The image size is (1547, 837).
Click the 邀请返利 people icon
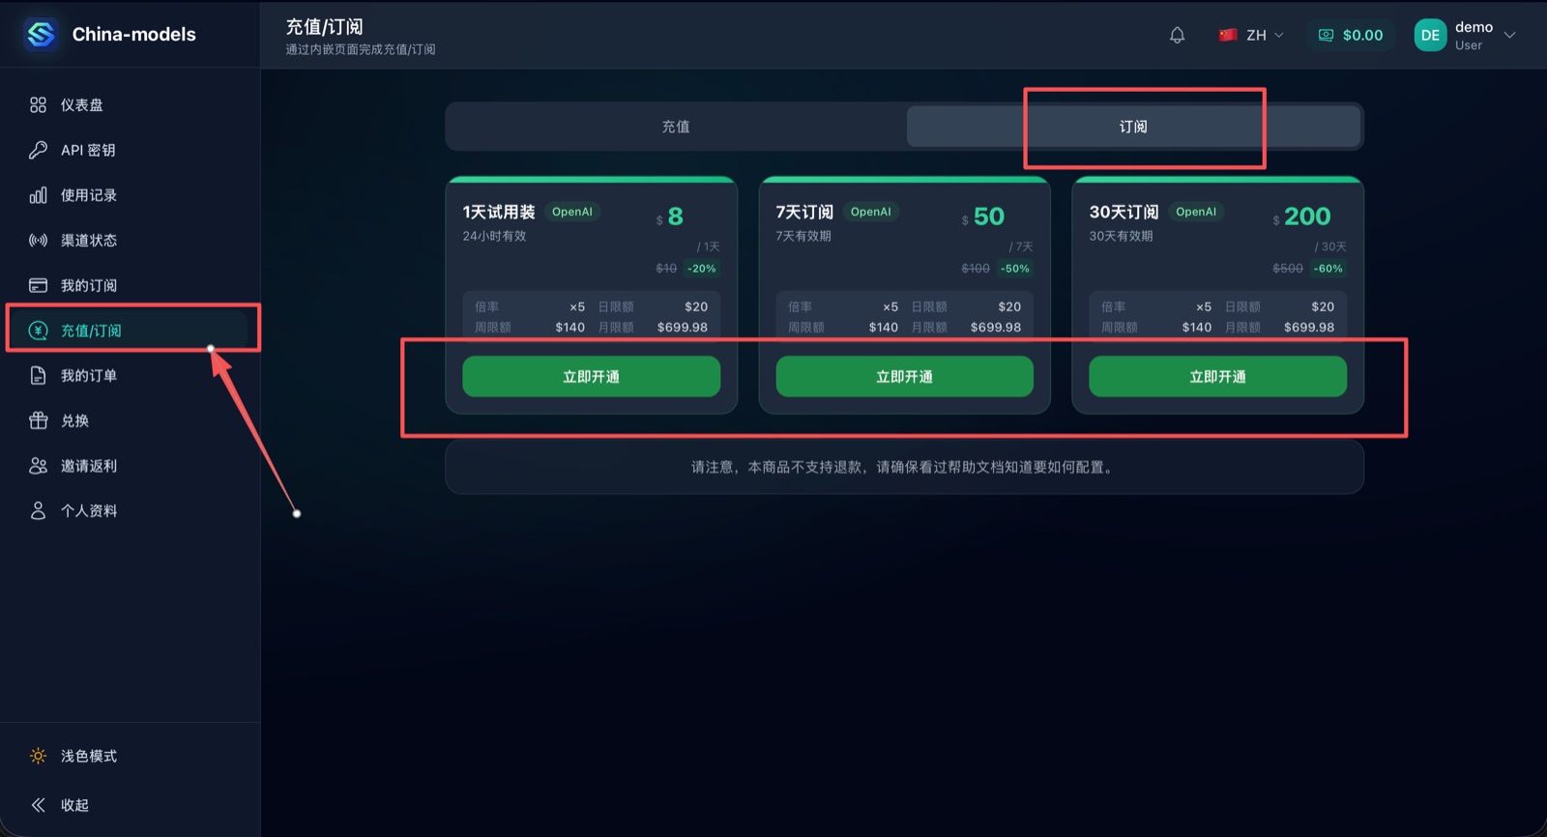(38, 466)
